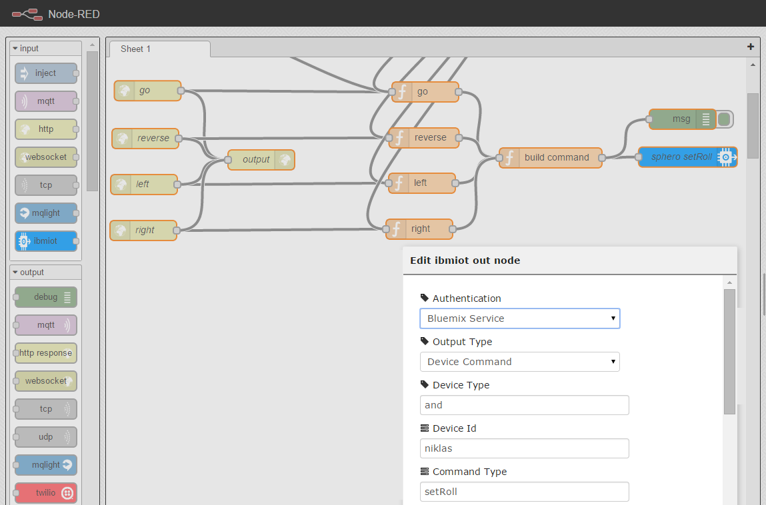766x505 pixels.
Task: Pick the udp output node
Action: tap(46, 436)
